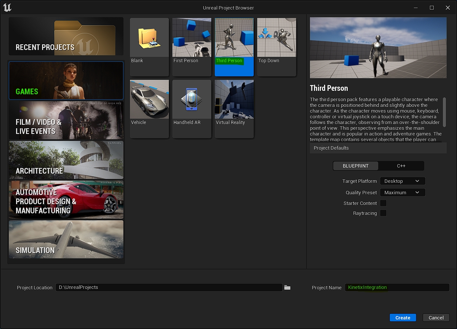Switch to Film / Video & Live Events
Screen dimensions: 457x329
click(x=66, y=121)
